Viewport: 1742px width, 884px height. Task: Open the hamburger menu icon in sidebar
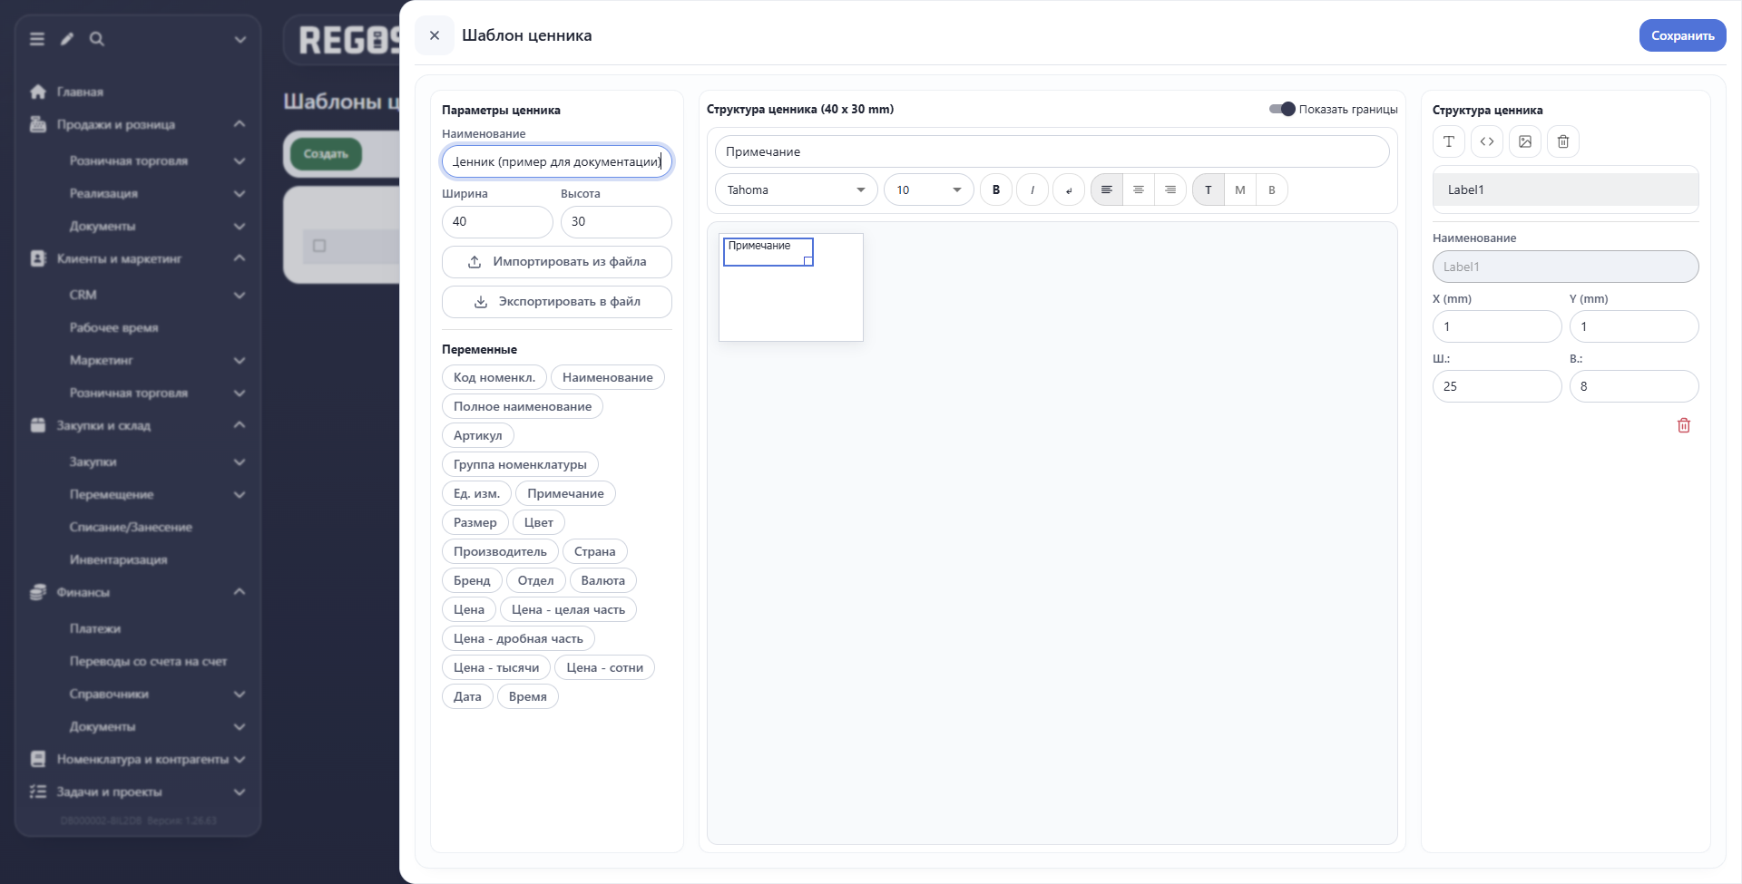click(x=37, y=39)
